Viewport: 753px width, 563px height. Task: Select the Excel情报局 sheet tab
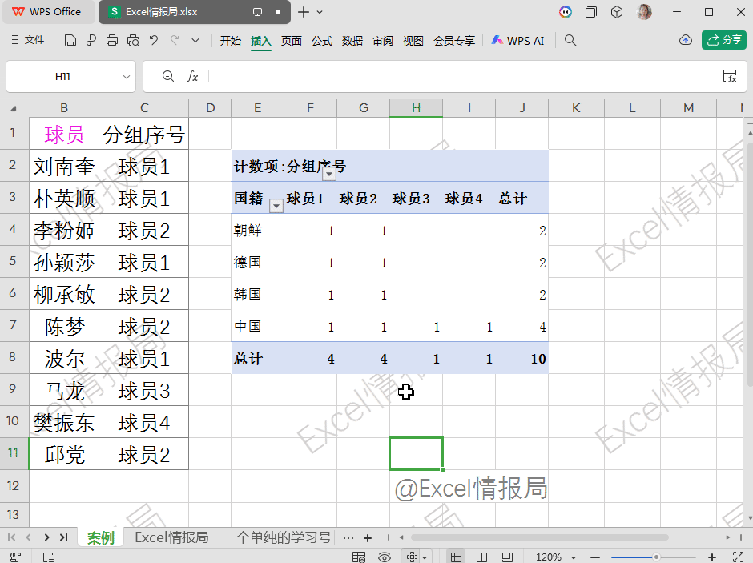coord(171,537)
